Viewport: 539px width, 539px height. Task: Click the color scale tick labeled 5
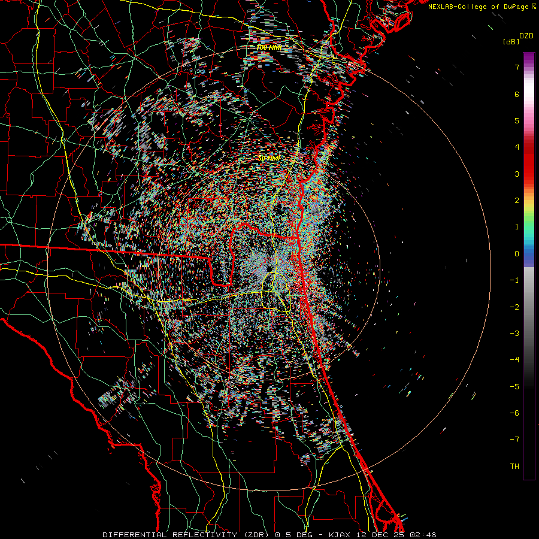pyautogui.click(x=517, y=121)
